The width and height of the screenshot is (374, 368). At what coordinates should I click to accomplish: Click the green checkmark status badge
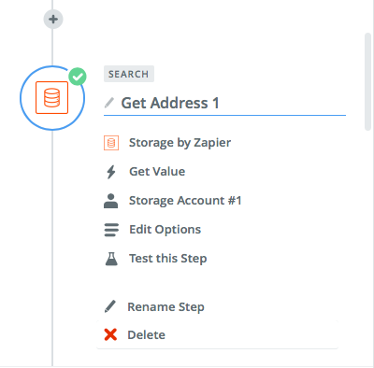point(78,77)
